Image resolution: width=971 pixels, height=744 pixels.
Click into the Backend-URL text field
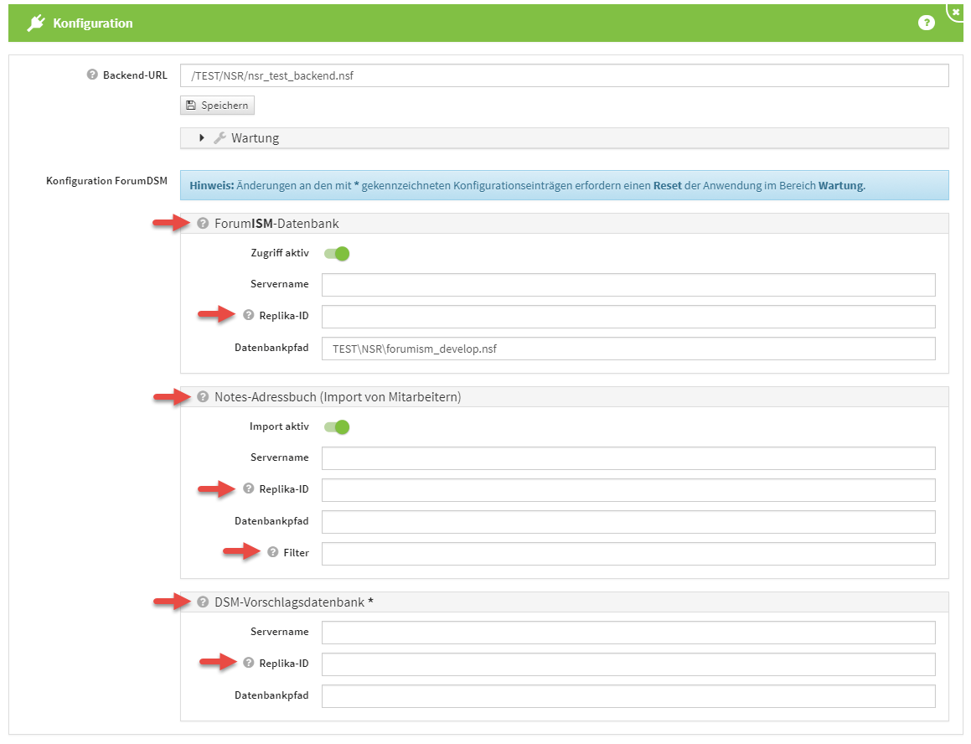566,75
